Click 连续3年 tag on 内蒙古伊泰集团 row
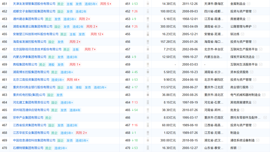The image size is (270, 152). point(72,57)
